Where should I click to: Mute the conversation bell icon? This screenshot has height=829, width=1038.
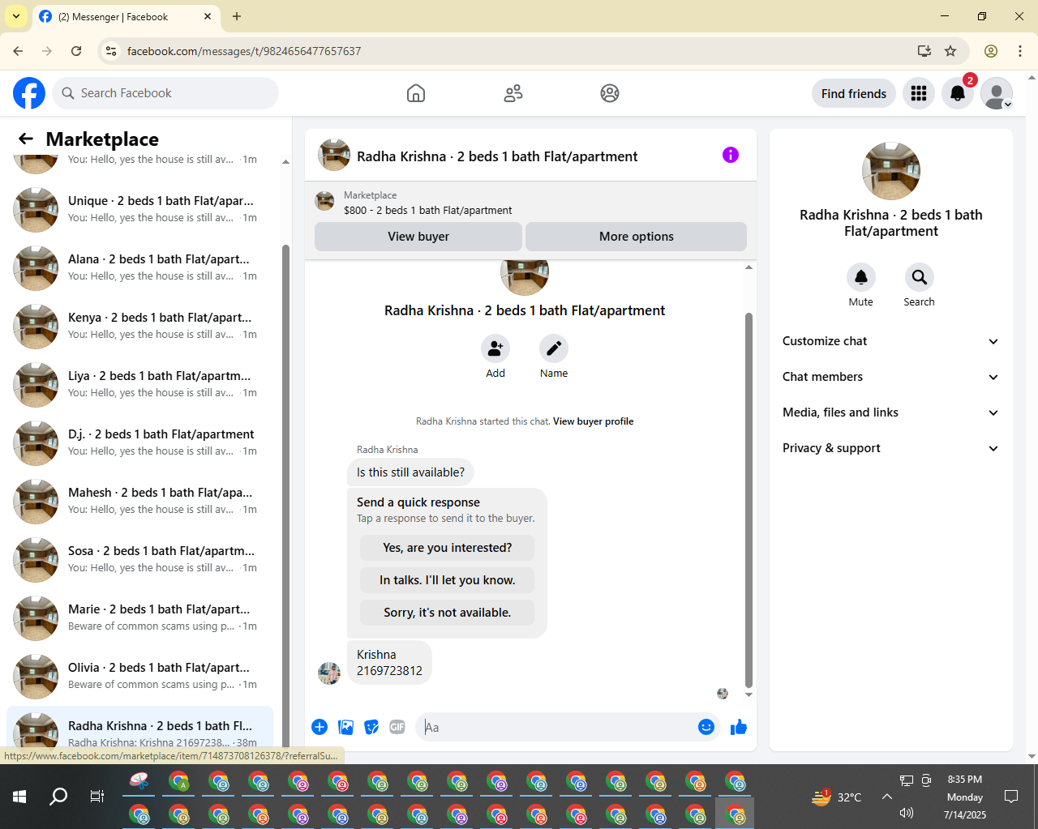861,277
